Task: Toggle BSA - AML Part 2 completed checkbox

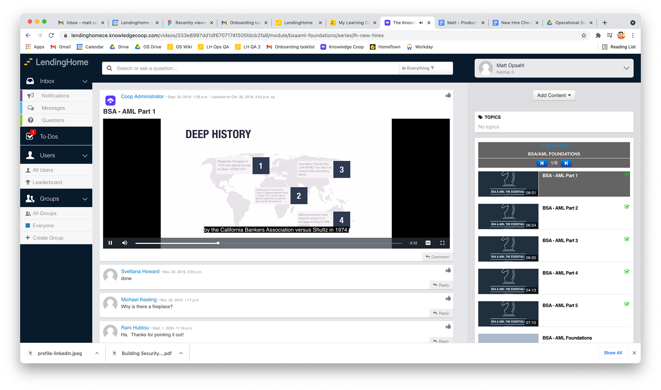Action: pos(627,207)
